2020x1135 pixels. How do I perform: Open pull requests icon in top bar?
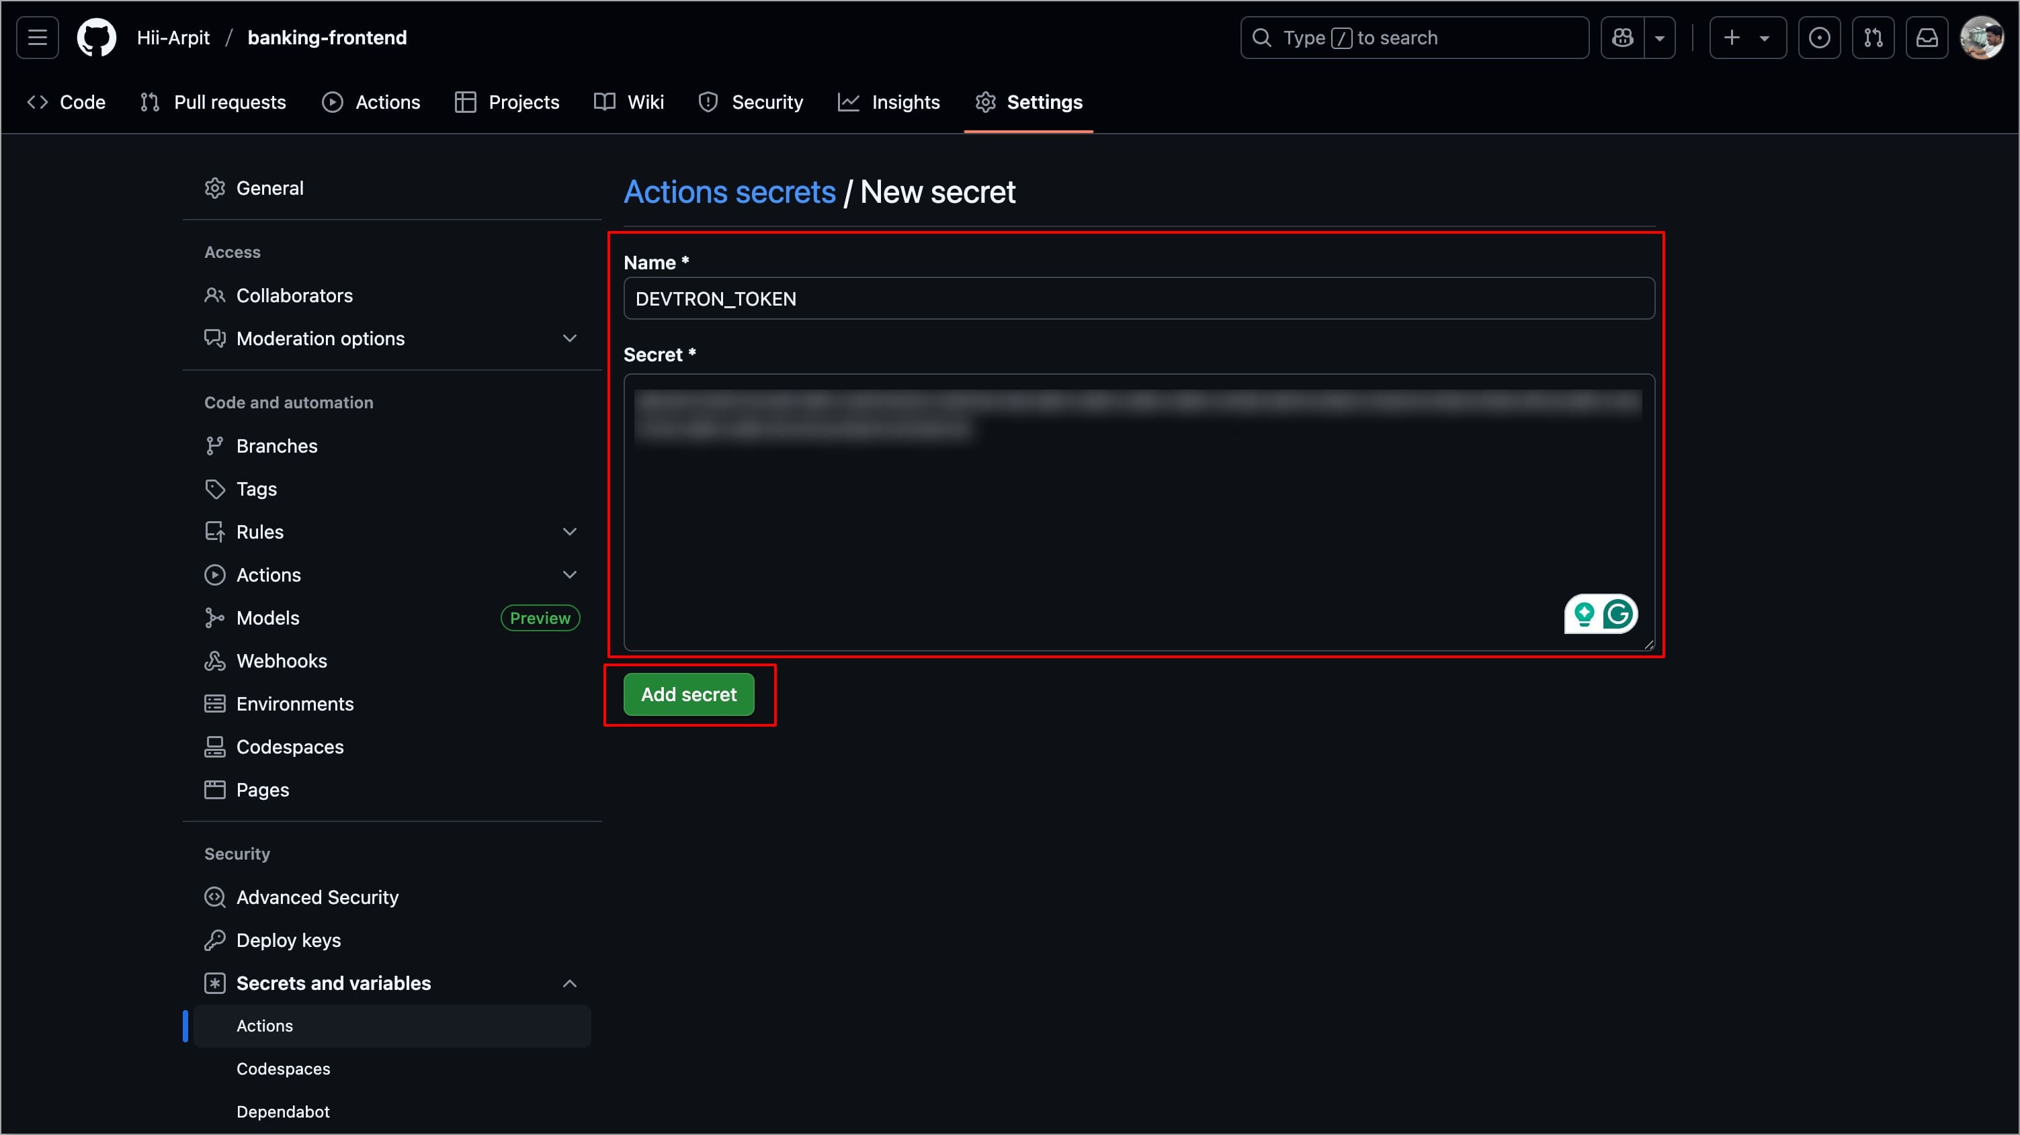pyautogui.click(x=1874, y=38)
